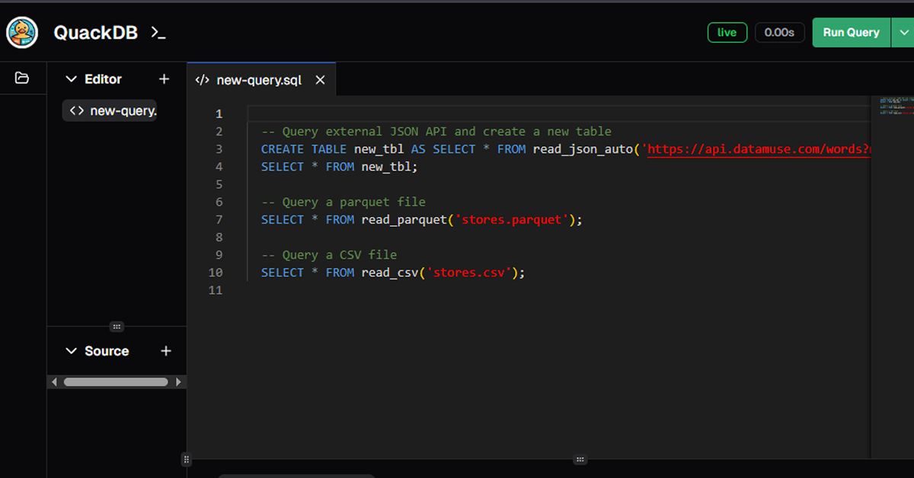This screenshot has height=478, width=914.
Task: Click the grip handle at sidebar bottom corner
Action: click(186, 460)
